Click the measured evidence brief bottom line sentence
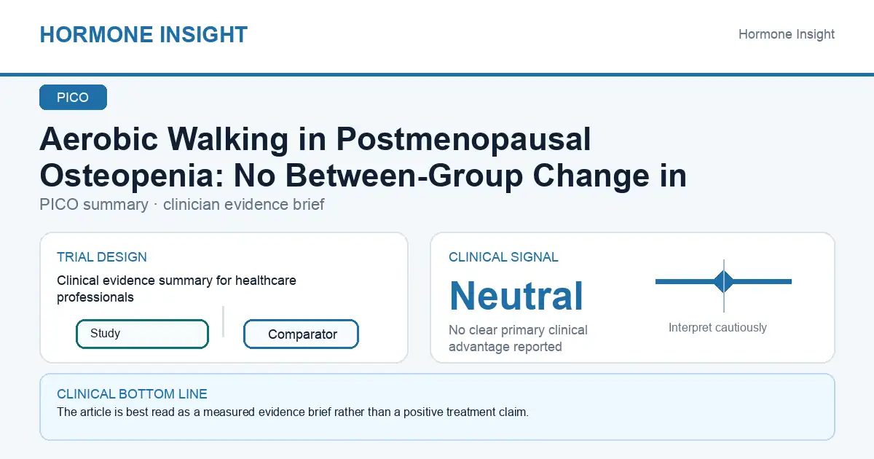Image resolution: width=874 pixels, height=459 pixels. pyautogui.click(x=293, y=412)
